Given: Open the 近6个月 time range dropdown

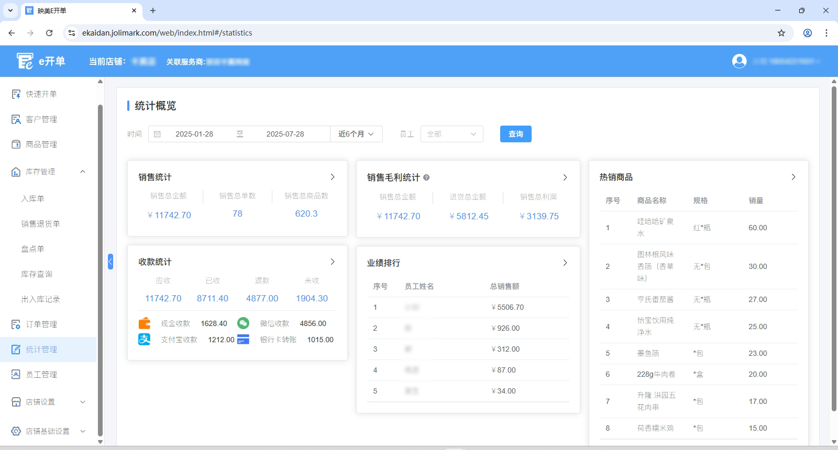Looking at the screenshot, I should point(356,134).
